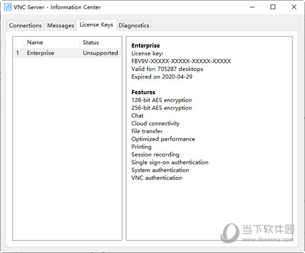
Task: Click the Single sign-on authentication entry
Action: tap(170, 163)
